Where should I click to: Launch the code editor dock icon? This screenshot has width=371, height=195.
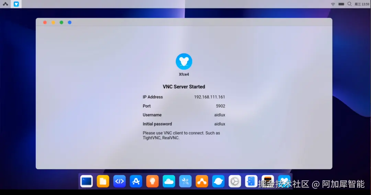[120, 181]
